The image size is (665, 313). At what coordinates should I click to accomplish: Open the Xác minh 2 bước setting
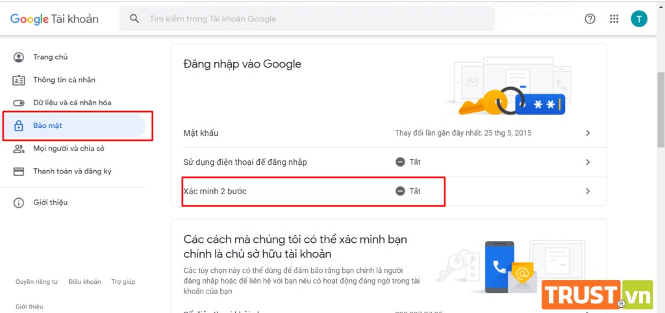coord(388,192)
